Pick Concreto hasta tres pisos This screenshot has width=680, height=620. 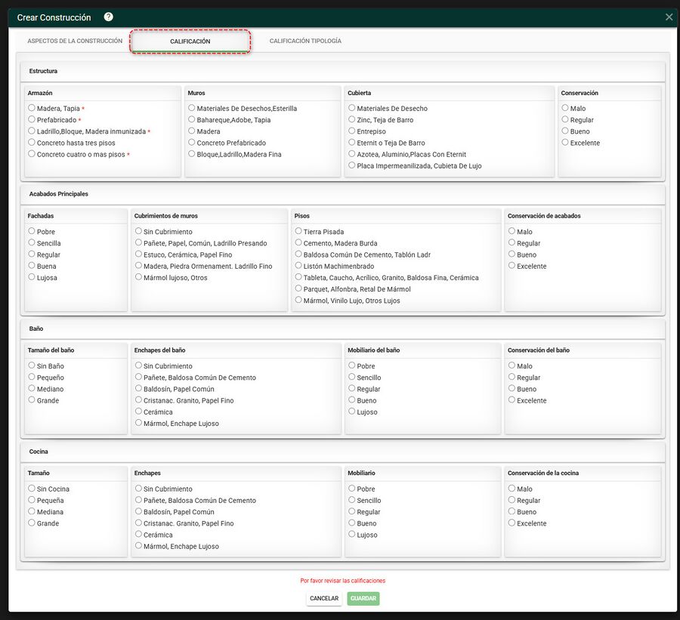32,142
